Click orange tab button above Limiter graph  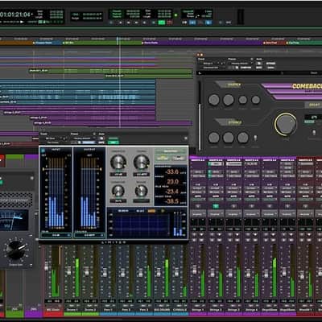coord(151,211)
